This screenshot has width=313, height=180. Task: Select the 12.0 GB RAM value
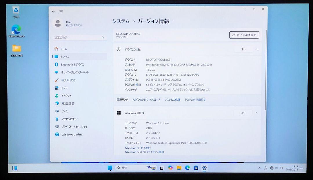coord(150,70)
